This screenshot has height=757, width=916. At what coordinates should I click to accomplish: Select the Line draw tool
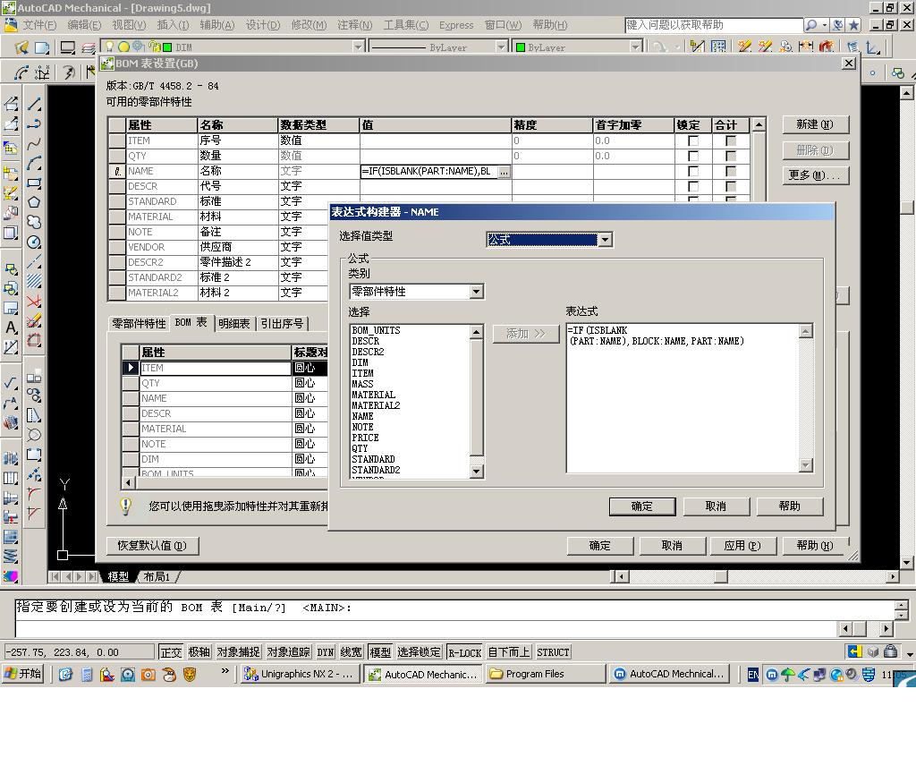tap(35, 104)
